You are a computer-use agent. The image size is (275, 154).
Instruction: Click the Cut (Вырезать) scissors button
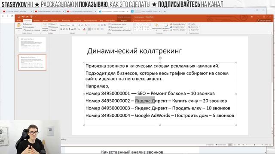[x=27, y=24]
